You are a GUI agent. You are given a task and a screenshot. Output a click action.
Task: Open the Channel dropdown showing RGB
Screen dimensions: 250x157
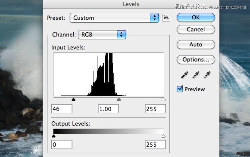click(x=102, y=34)
